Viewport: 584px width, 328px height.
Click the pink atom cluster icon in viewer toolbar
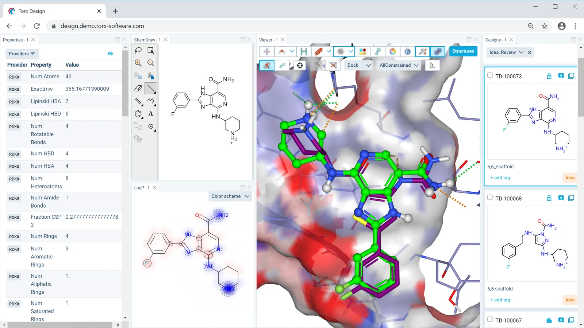coord(267,51)
